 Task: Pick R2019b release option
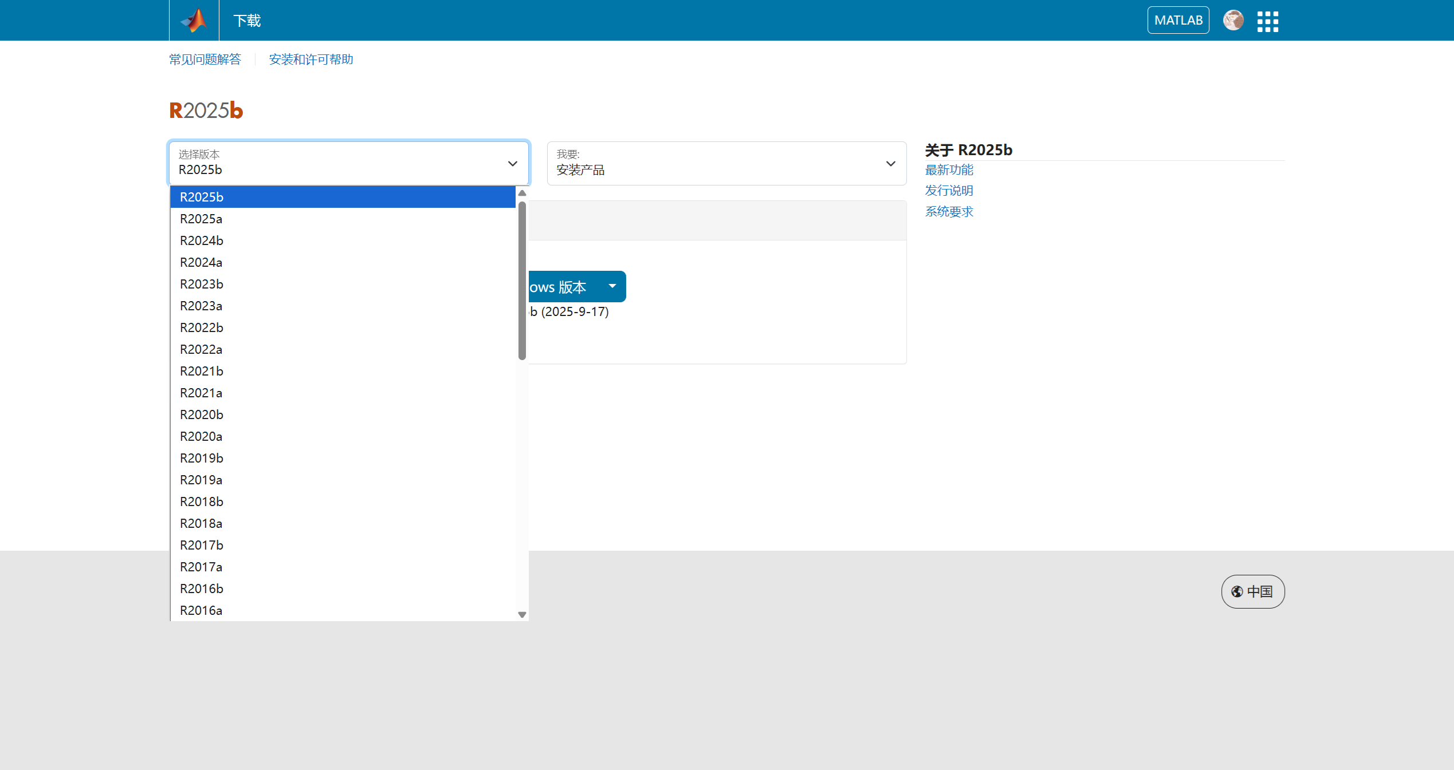(202, 458)
